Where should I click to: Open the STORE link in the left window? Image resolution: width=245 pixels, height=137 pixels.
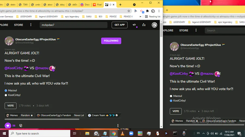point(19,25)
